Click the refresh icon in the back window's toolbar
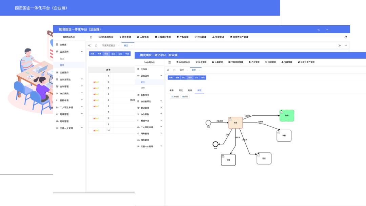Screen dimensions: 366x206 346,37
